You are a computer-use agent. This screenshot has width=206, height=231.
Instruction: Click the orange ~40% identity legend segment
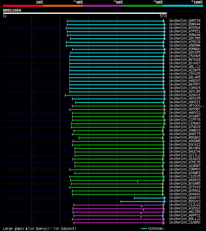63,6
